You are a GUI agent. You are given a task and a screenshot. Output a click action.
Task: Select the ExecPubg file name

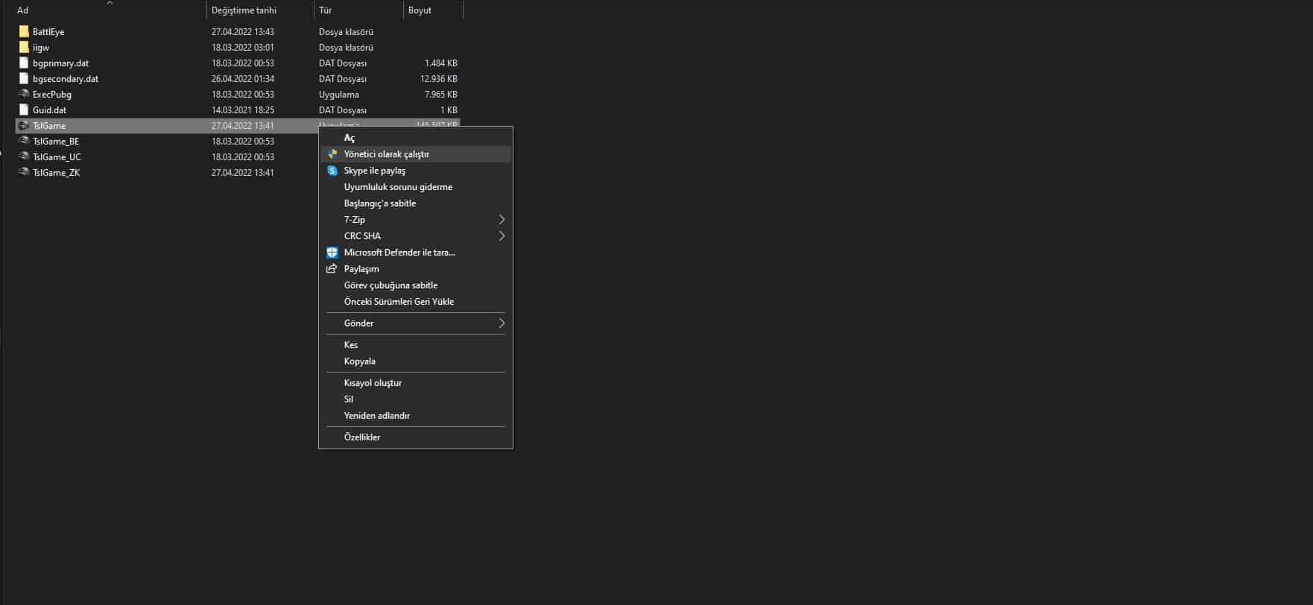click(52, 95)
